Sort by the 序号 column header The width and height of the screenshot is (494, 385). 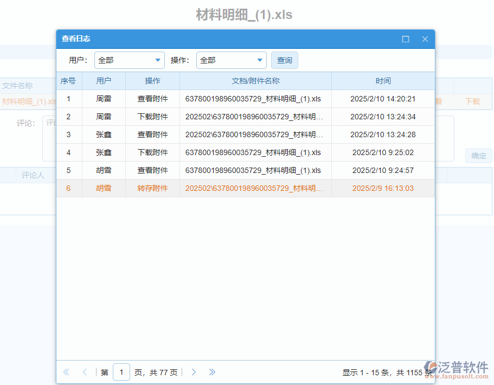[x=68, y=81]
